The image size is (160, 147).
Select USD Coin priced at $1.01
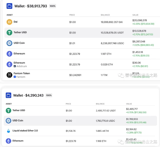(x=19, y=43)
